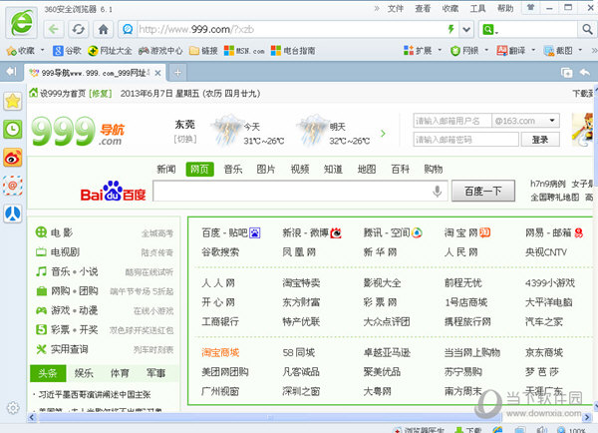This screenshot has width=598, height=433.
Task: Click the 修复 homepage repair link
Action: coord(101,94)
